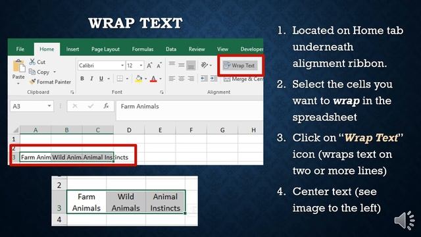The image size is (421, 237).
Task: Open the Clipboard group dialog launcher
Action: pyautogui.click(x=72, y=92)
